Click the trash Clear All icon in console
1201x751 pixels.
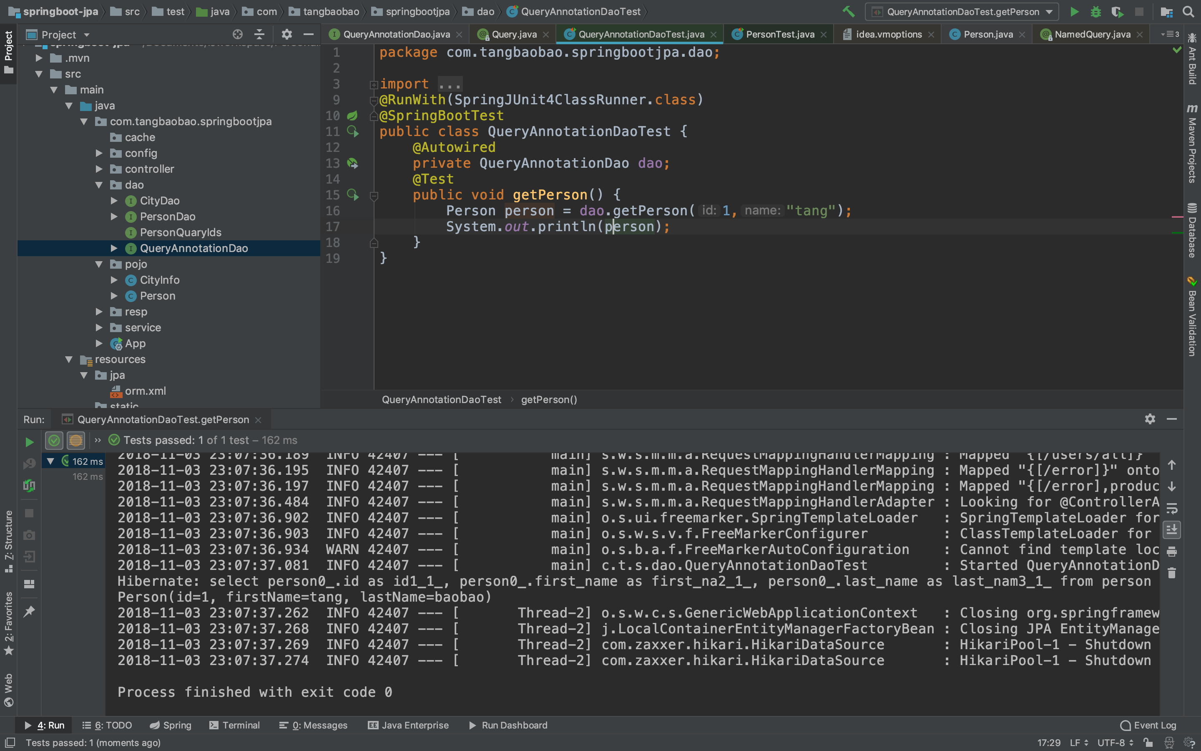click(1172, 573)
